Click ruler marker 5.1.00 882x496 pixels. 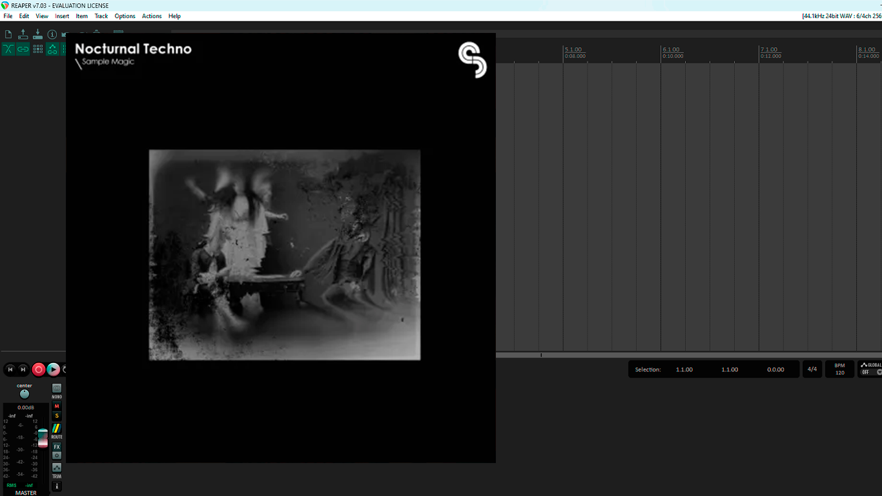click(573, 50)
